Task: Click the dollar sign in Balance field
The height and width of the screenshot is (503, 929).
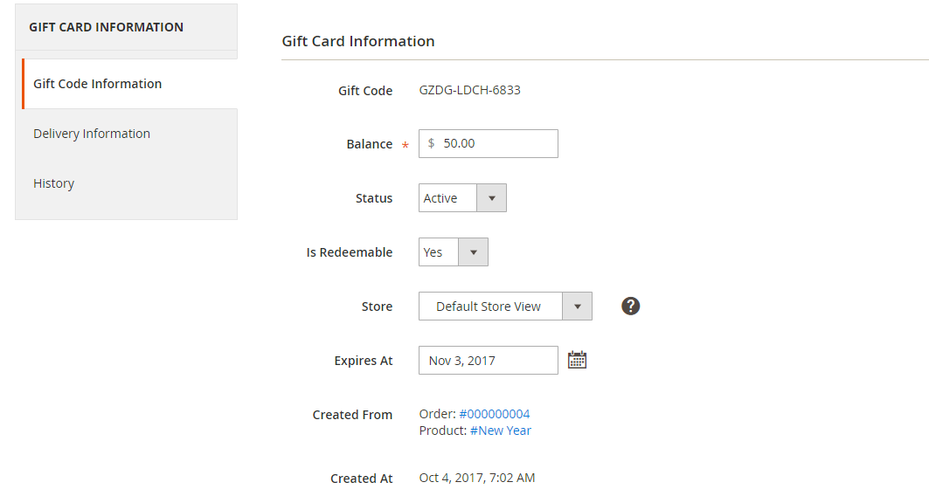Action: point(432,143)
